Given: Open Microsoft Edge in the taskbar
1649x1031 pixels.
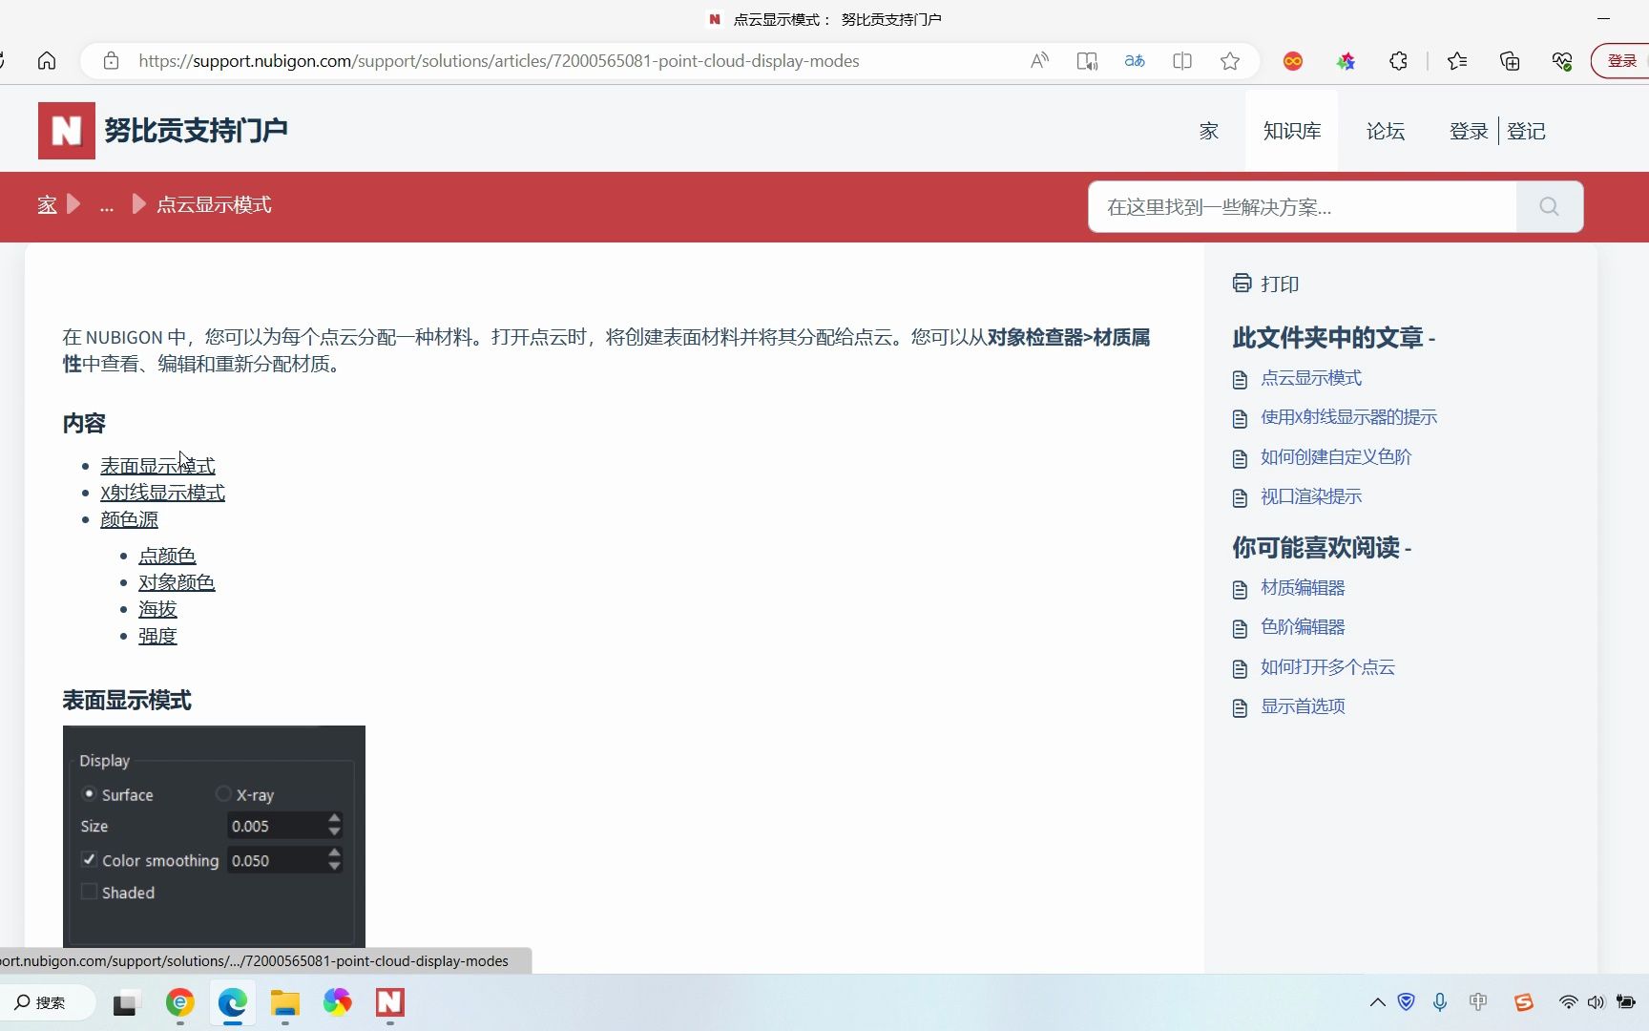Looking at the screenshot, I should [232, 1002].
